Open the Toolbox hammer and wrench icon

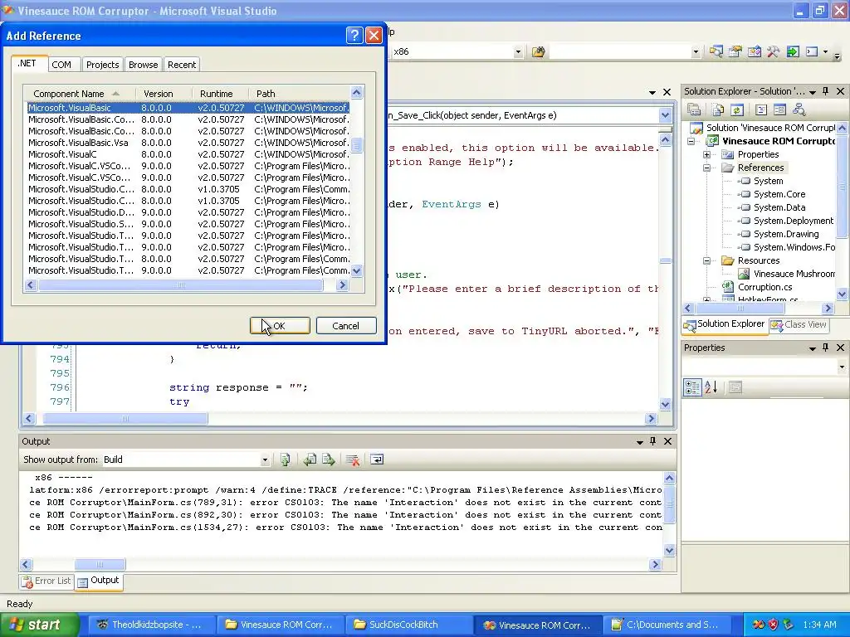click(x=773, y=52)
